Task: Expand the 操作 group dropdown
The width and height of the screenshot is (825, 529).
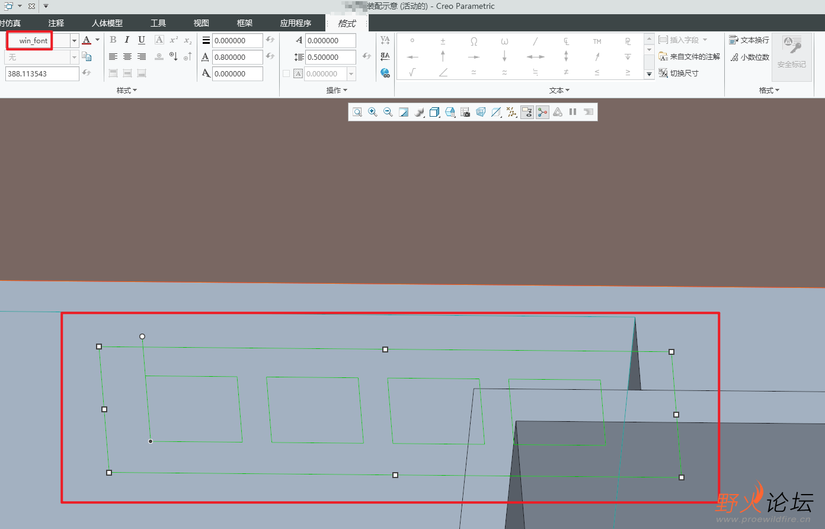Action: pos(337,90)
